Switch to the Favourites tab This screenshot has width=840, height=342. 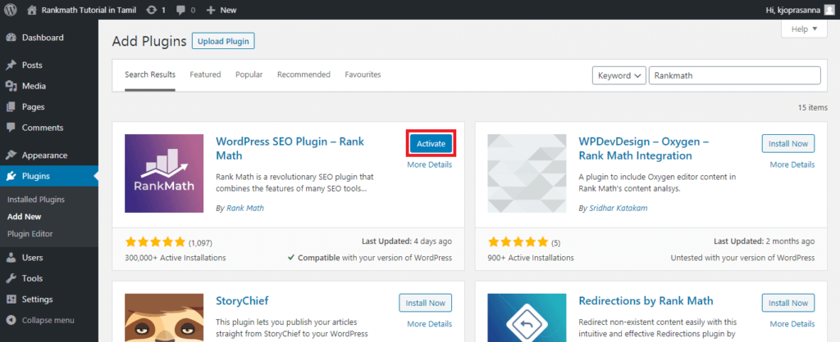363,74
